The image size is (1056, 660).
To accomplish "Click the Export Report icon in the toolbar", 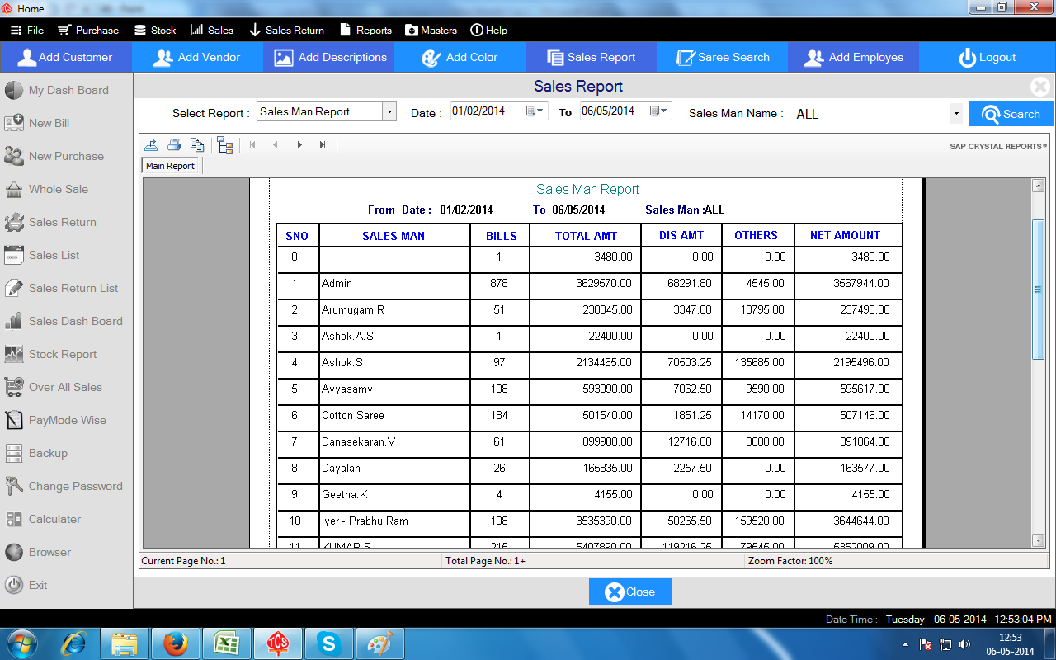I will click(x=151, y=145).
